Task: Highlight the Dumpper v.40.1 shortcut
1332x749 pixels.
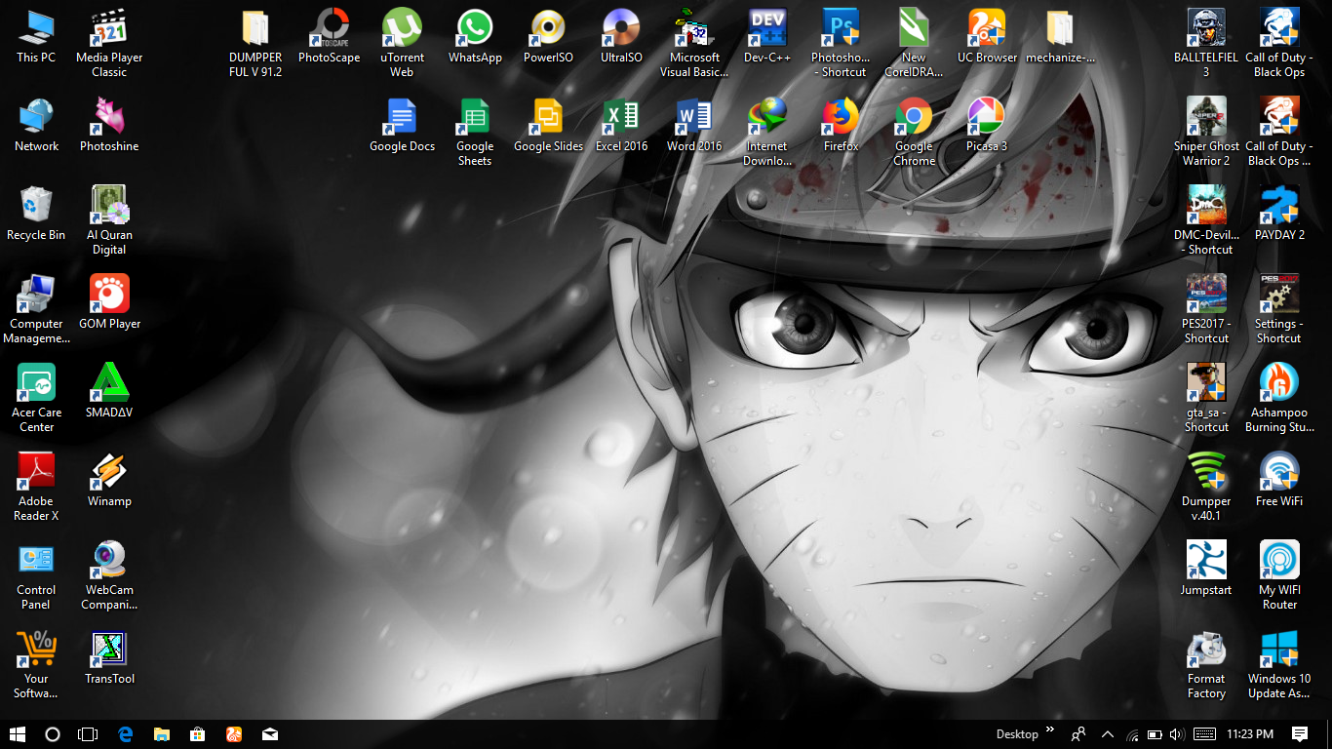Action: tap(1206, 472)
